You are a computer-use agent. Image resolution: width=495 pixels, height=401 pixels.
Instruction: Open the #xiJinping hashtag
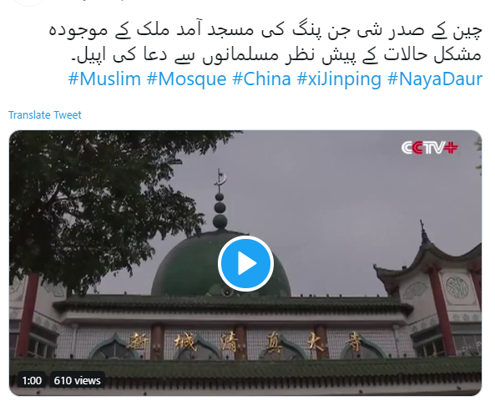pyautogui.click(x=339, y=79)
